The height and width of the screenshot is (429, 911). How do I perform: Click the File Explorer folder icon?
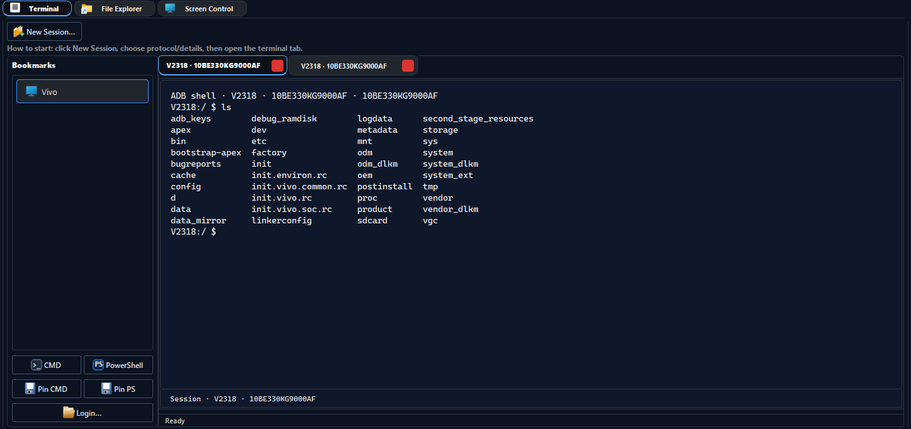pos(86,8)
